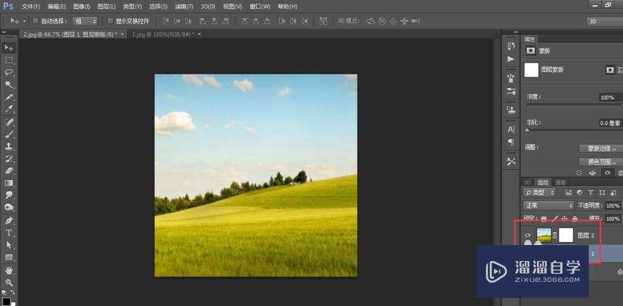This screenshot has height=306, width=623.
Task: Select the Crop tool
Action: [x=9, y=97]
